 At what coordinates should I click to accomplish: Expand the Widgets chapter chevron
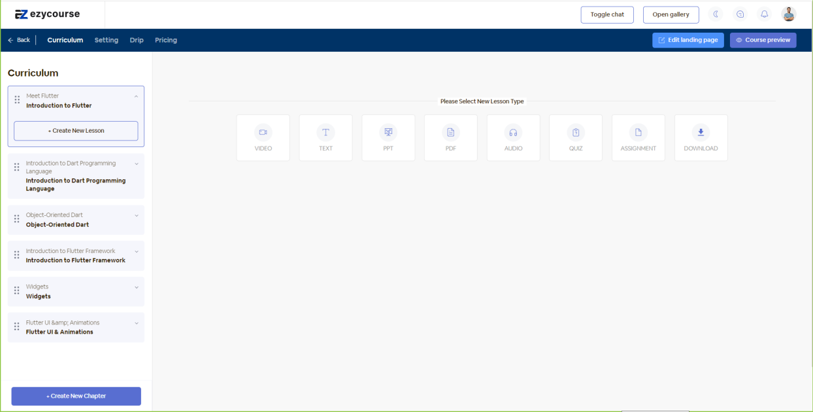tap(137, 287)
